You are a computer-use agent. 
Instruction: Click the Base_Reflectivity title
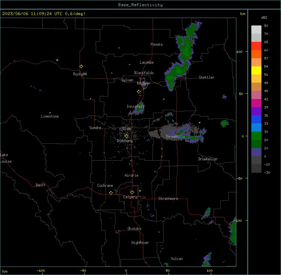[140, 5]
